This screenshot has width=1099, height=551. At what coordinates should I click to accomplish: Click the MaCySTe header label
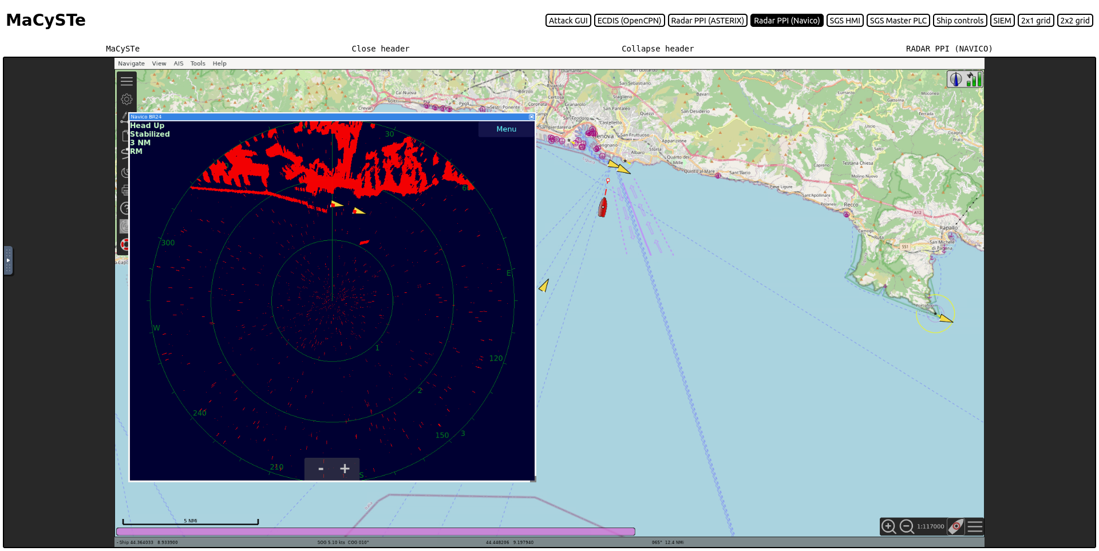click(122, 49)
